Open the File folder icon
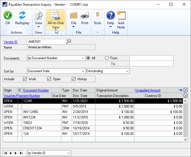 [x=74, y=16]
